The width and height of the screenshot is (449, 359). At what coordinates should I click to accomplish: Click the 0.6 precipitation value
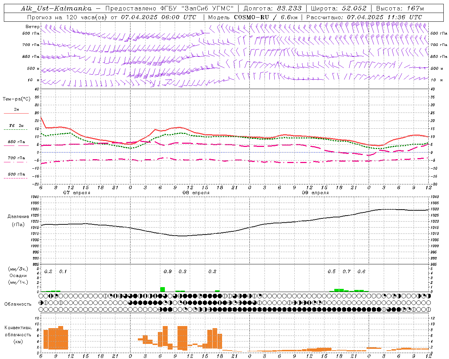tap(361, 272)
